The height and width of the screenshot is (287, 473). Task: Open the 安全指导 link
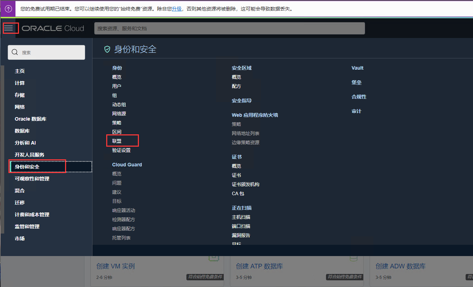(x=242, y=101)
